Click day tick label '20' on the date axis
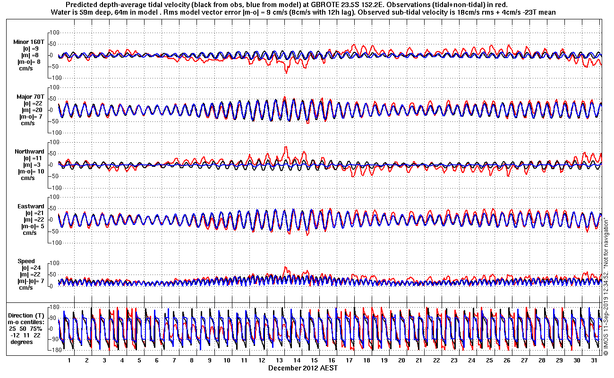 point(401,361)
